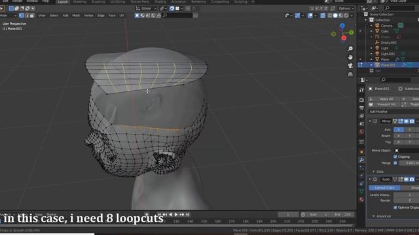Click the Apply All button
Viewport: 419px width, 235px height.
(384, 99)
